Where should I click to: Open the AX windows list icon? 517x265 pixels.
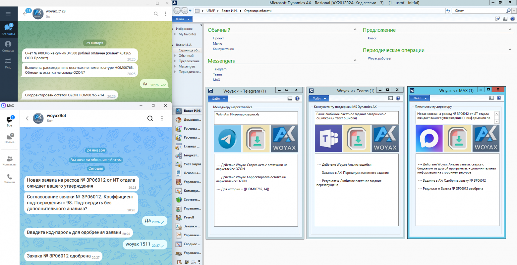[497, 19]
